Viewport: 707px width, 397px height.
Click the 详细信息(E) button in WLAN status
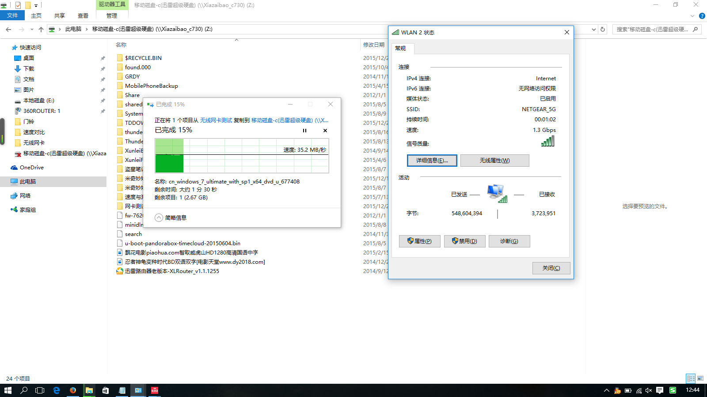tap(432, 161)
